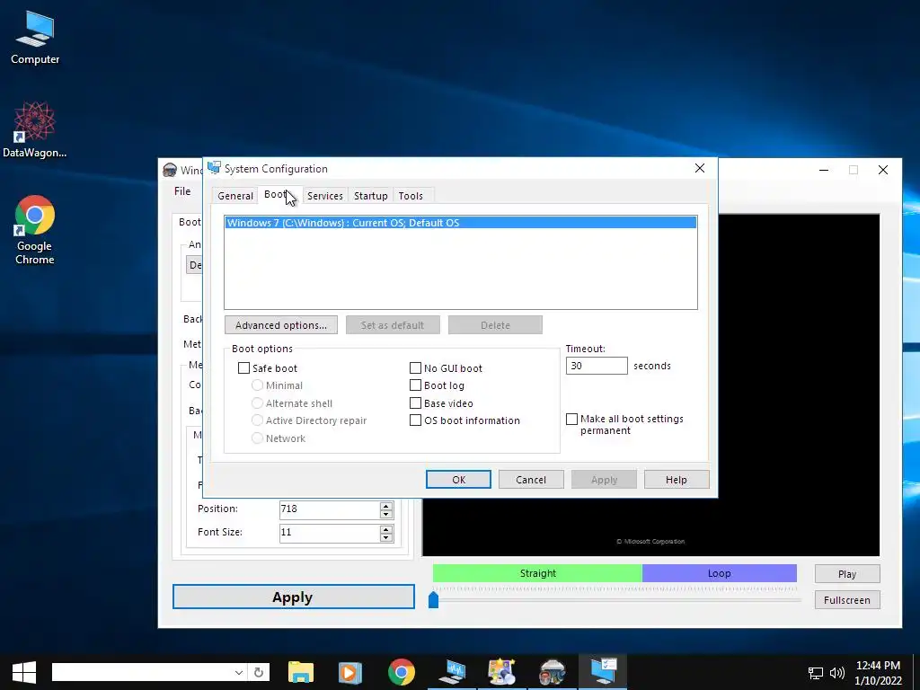
Task: Switch to the General tab
Action: tap(235, 196)
